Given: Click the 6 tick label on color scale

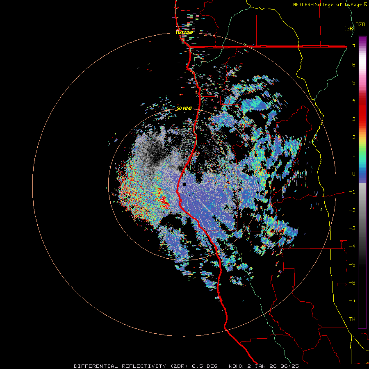Looking at the screenshot, I should pyautogui.click(x=354, y=64).
